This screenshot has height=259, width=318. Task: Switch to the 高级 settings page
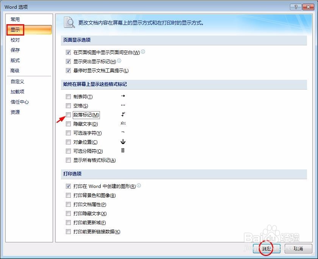pos(15,70)
